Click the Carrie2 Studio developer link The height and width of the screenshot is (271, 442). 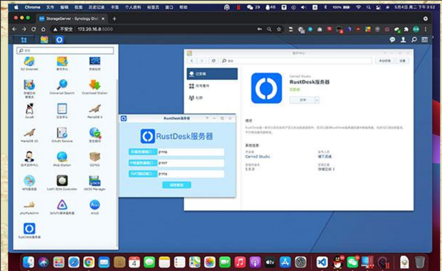pos(258,156)
